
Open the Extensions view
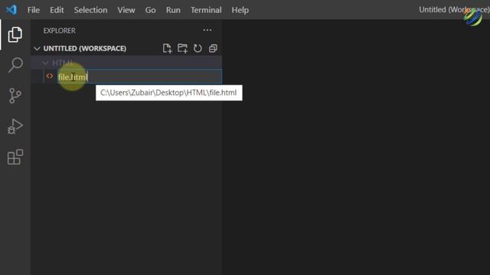coord(15,157)
